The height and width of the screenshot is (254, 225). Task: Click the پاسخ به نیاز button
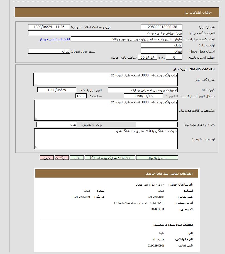157,158
